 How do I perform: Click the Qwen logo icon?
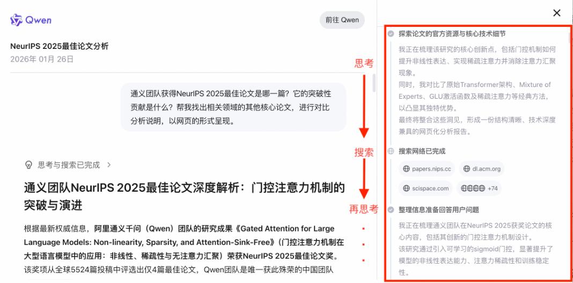pyautogui.click(x=16, y=20)
